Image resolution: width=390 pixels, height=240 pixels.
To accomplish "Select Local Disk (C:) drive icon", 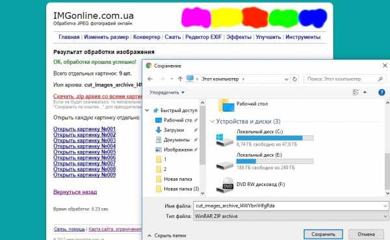I will pos(224,139).
